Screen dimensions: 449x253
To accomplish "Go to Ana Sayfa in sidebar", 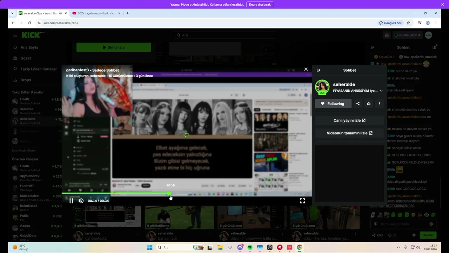I will click(29, 47).
